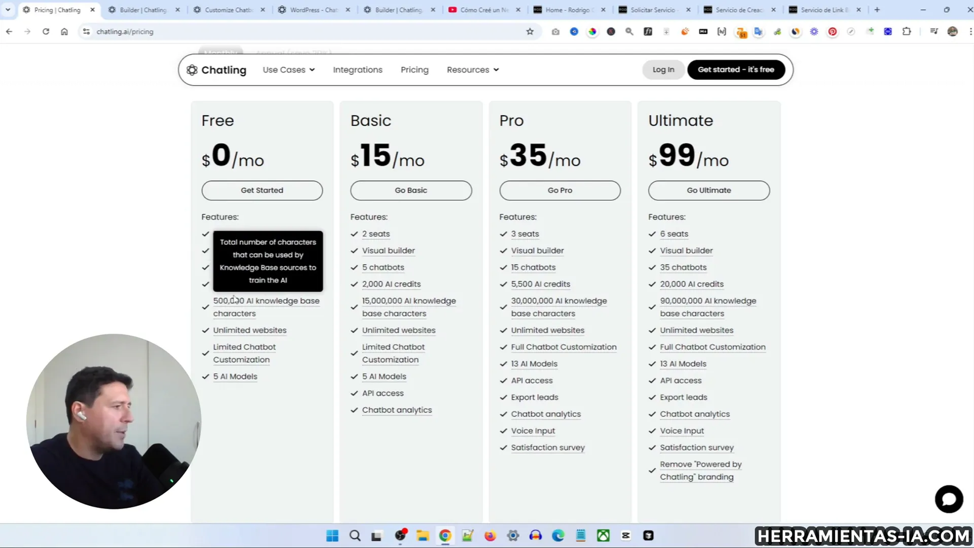Click the Xbox app taskbar icon
The width and height of the screenshot is (974, 548).
[603, 535]
